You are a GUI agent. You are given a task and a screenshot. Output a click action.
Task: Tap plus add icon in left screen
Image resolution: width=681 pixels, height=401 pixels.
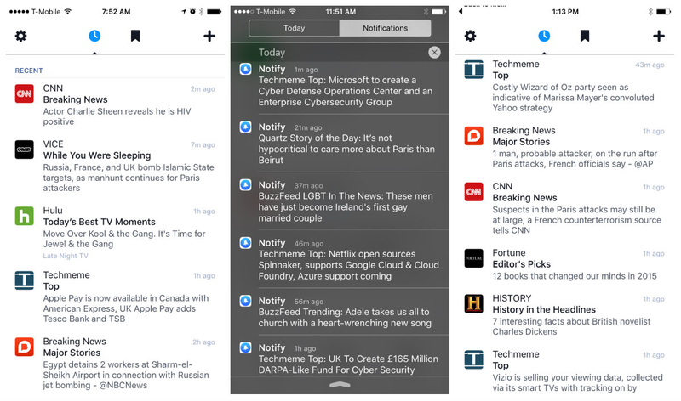[209, 36]
